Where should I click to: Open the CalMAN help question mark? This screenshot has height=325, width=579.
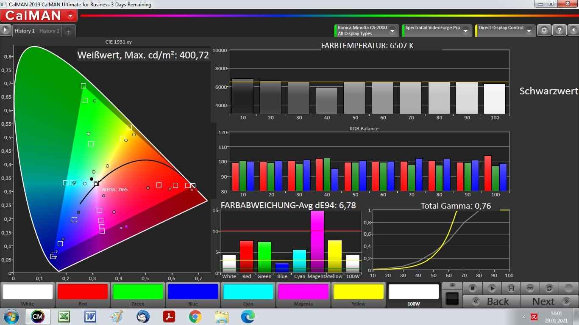[560, 30]
